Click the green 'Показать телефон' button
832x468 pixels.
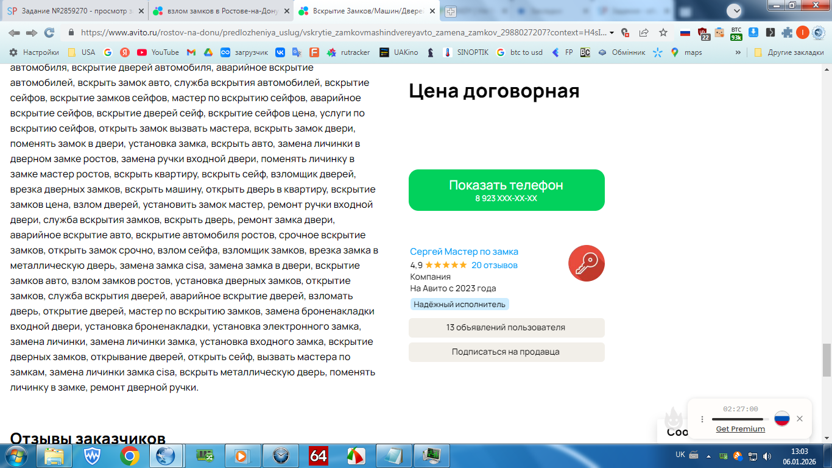tap(507, 190)
